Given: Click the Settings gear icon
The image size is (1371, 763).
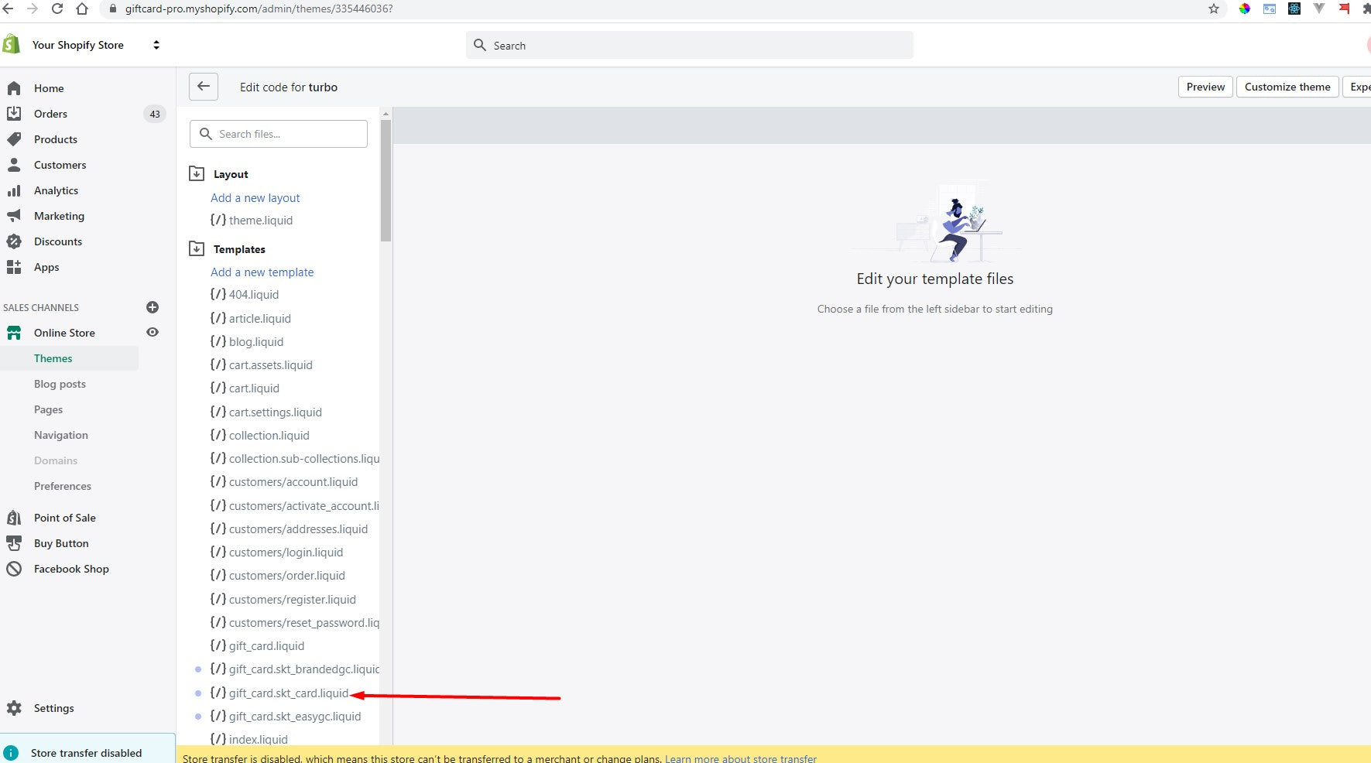Looking at the screenshot, I should click(x=14, y=708).
